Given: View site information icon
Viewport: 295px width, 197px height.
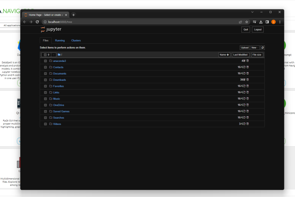Looking at the screenshot, I should point(45,22).
